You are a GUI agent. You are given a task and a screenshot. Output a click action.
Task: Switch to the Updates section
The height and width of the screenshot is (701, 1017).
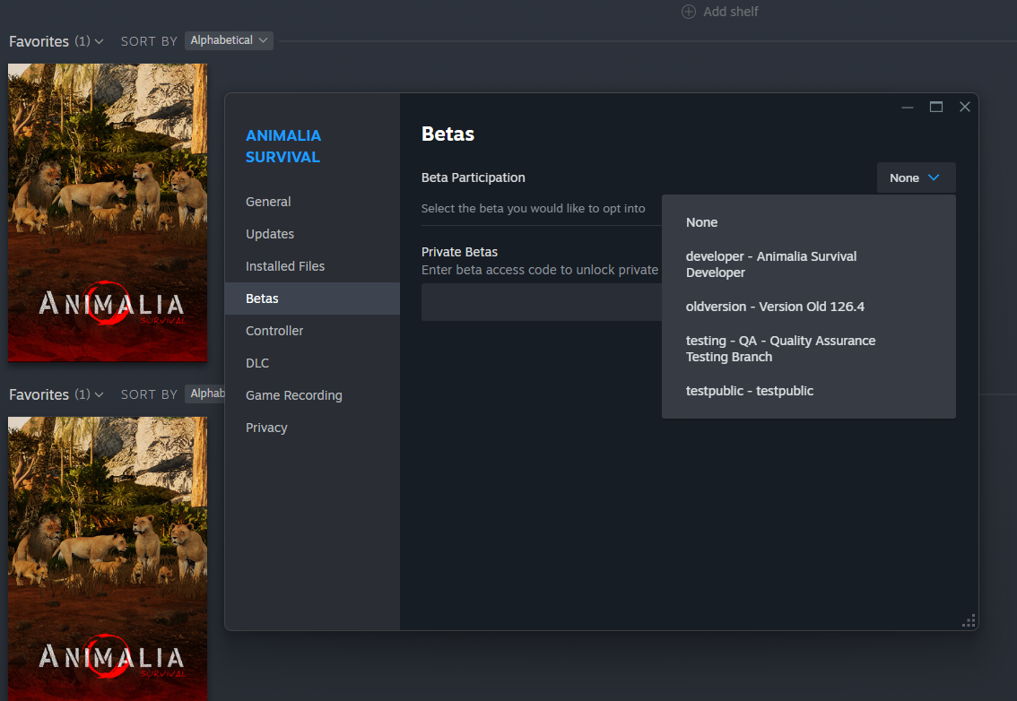pos(269,233)
